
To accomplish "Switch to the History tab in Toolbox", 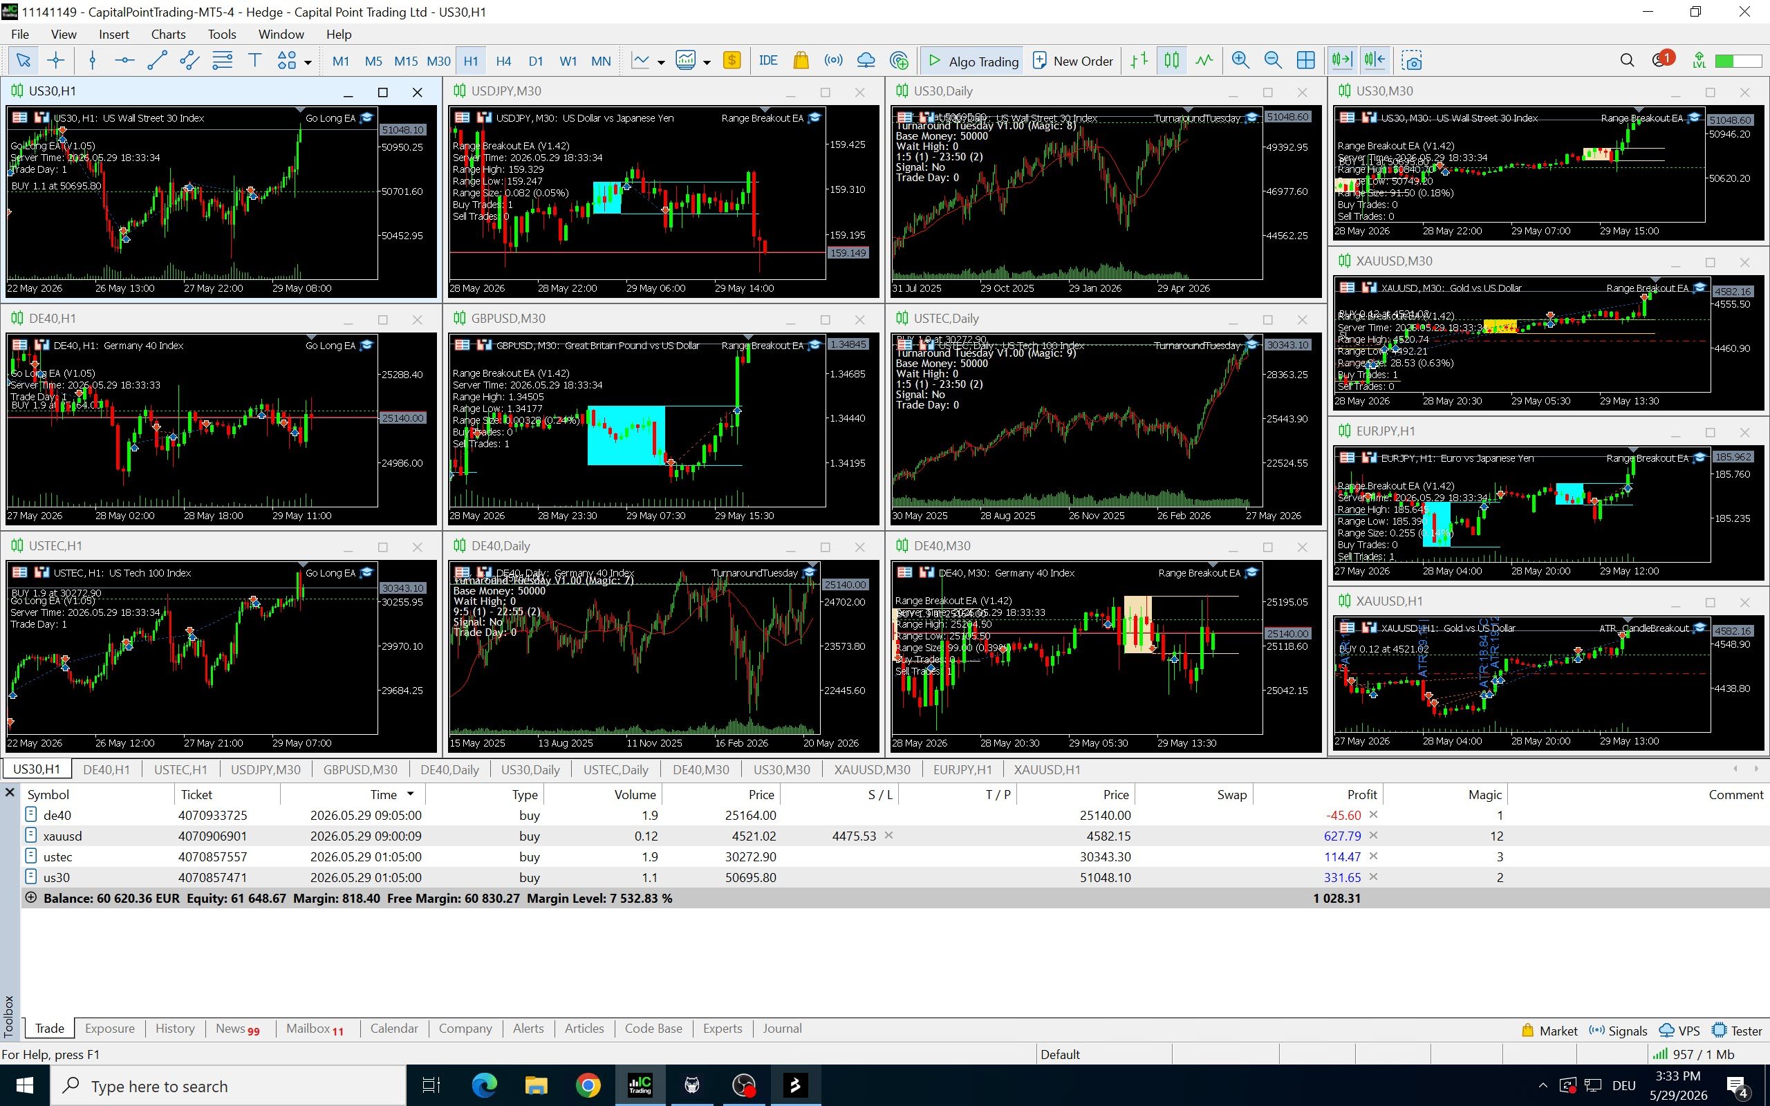I will [x=175, y=1028].
